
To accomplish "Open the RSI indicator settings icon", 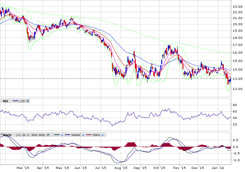I will [28, 101].
